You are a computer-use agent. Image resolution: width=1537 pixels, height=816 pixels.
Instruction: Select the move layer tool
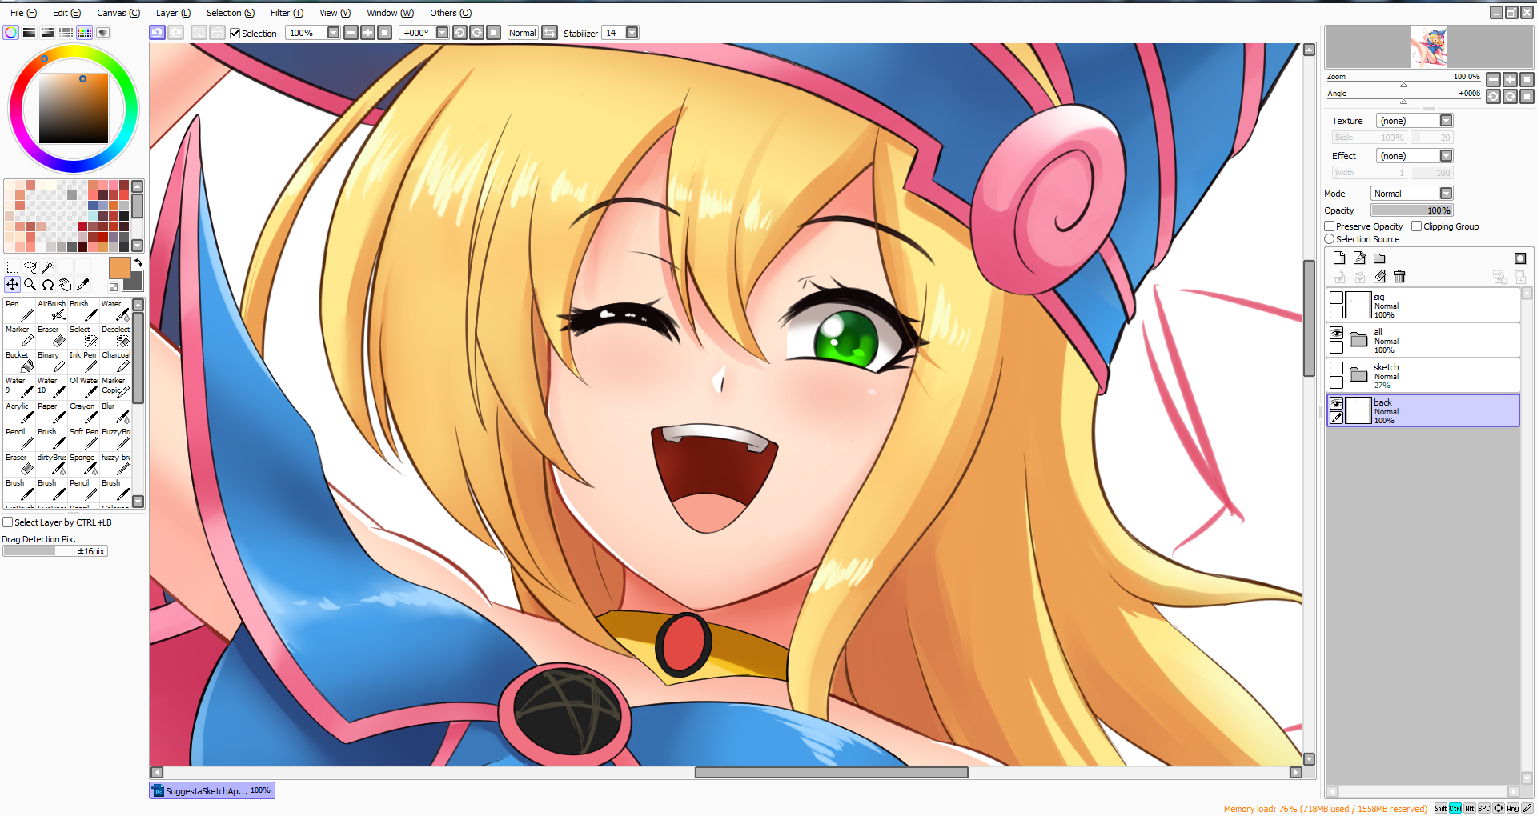pos(13,285)
